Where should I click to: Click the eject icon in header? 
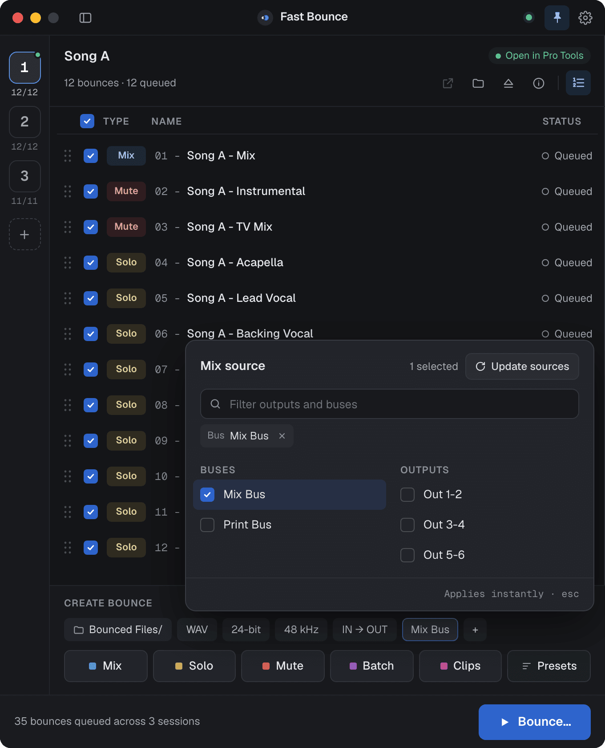point(508,83)
